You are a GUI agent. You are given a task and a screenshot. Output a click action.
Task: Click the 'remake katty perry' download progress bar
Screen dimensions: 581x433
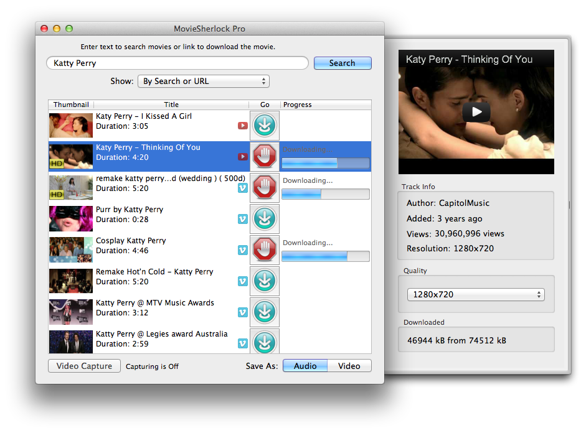(x=326, y=194)
